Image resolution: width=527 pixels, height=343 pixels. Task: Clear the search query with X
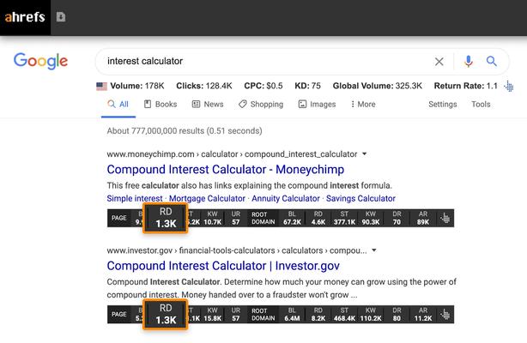439,62
